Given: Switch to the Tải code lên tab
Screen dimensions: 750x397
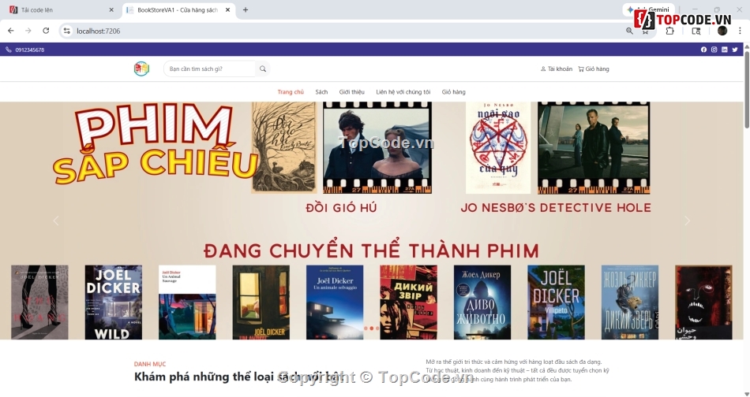Looking at the screenshot, I should pyautogui.click(x=62, y=9).
